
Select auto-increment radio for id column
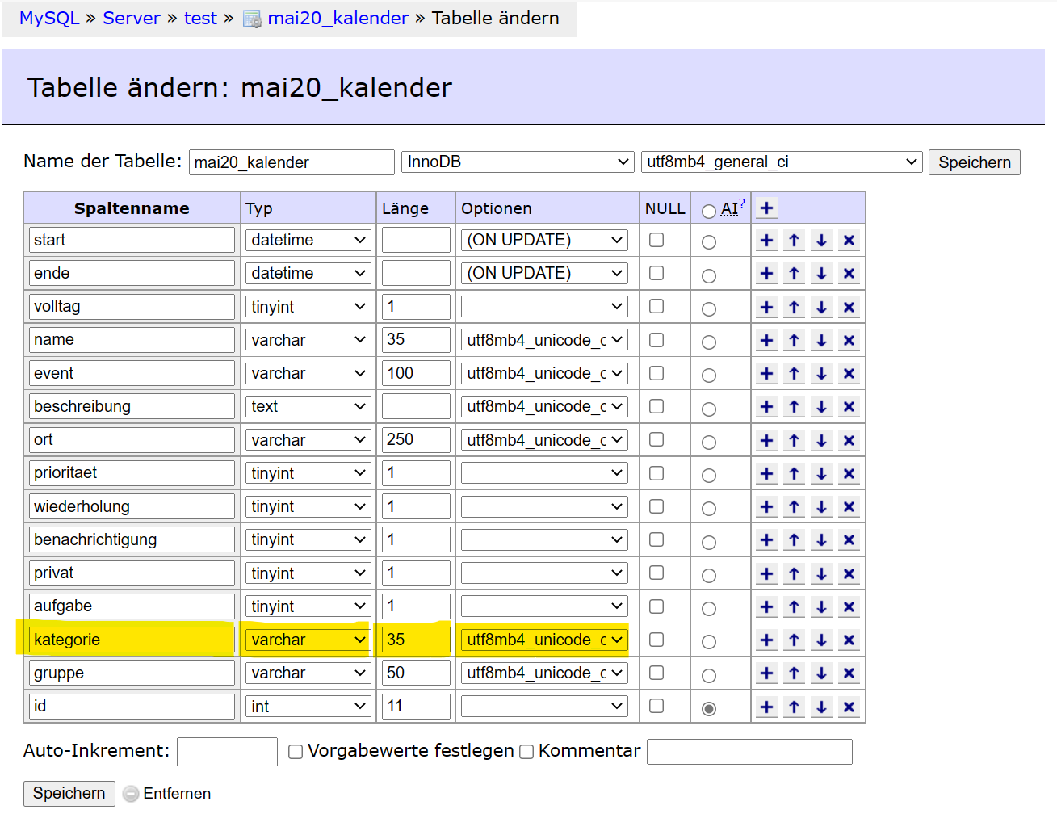709,708
